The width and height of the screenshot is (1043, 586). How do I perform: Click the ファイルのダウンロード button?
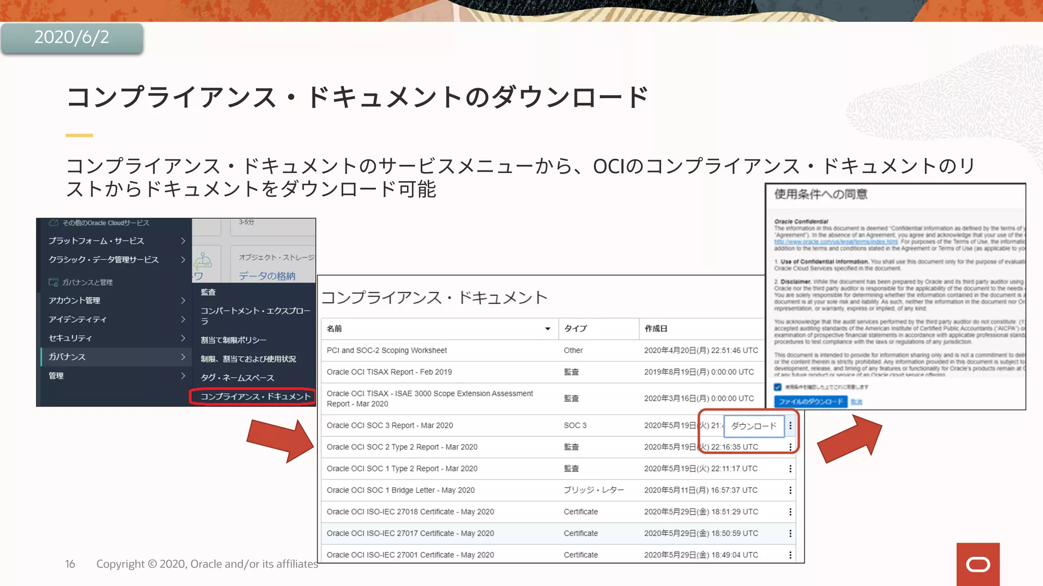(811, 401)
